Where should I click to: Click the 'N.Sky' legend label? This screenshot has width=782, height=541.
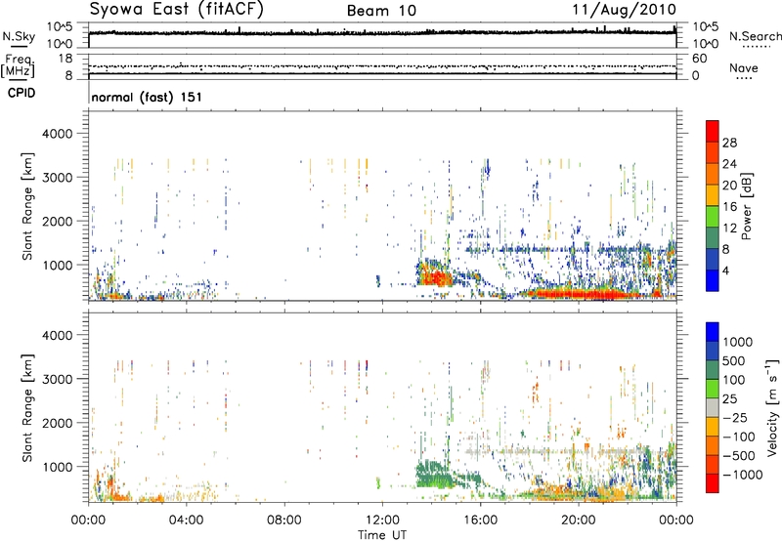click(19, 36)
